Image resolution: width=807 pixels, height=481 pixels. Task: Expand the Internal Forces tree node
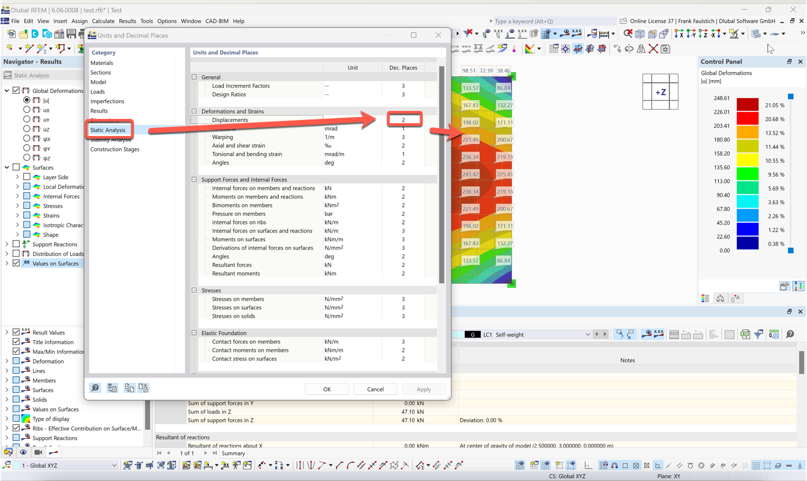(18, 196)
